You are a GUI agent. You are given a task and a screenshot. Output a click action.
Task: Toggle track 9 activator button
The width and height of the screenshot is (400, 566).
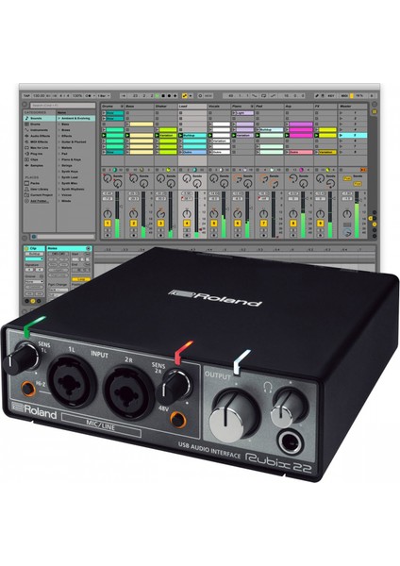pos(320,224)
